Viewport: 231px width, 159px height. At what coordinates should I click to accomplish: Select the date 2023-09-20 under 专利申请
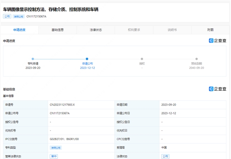(x=33, y=68)
